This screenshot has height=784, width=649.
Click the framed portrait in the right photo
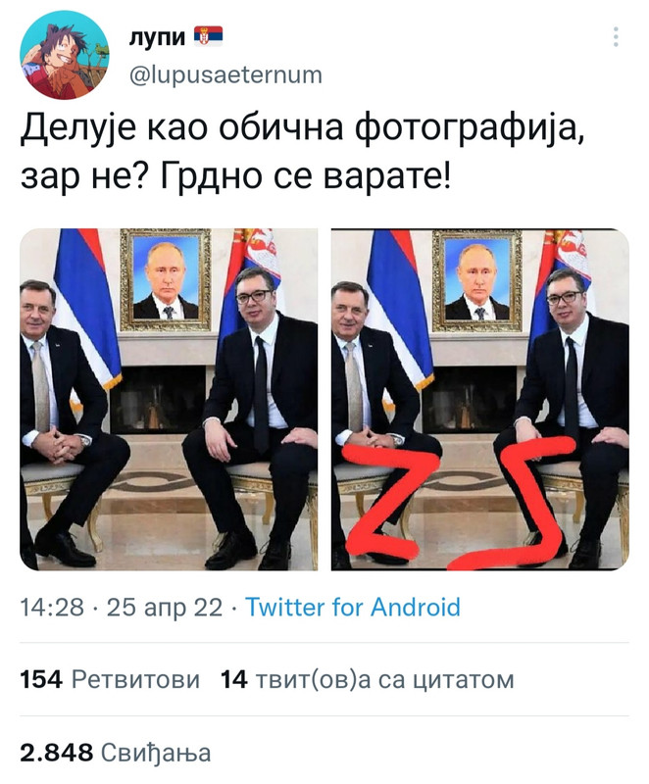(x=477, y=280)
